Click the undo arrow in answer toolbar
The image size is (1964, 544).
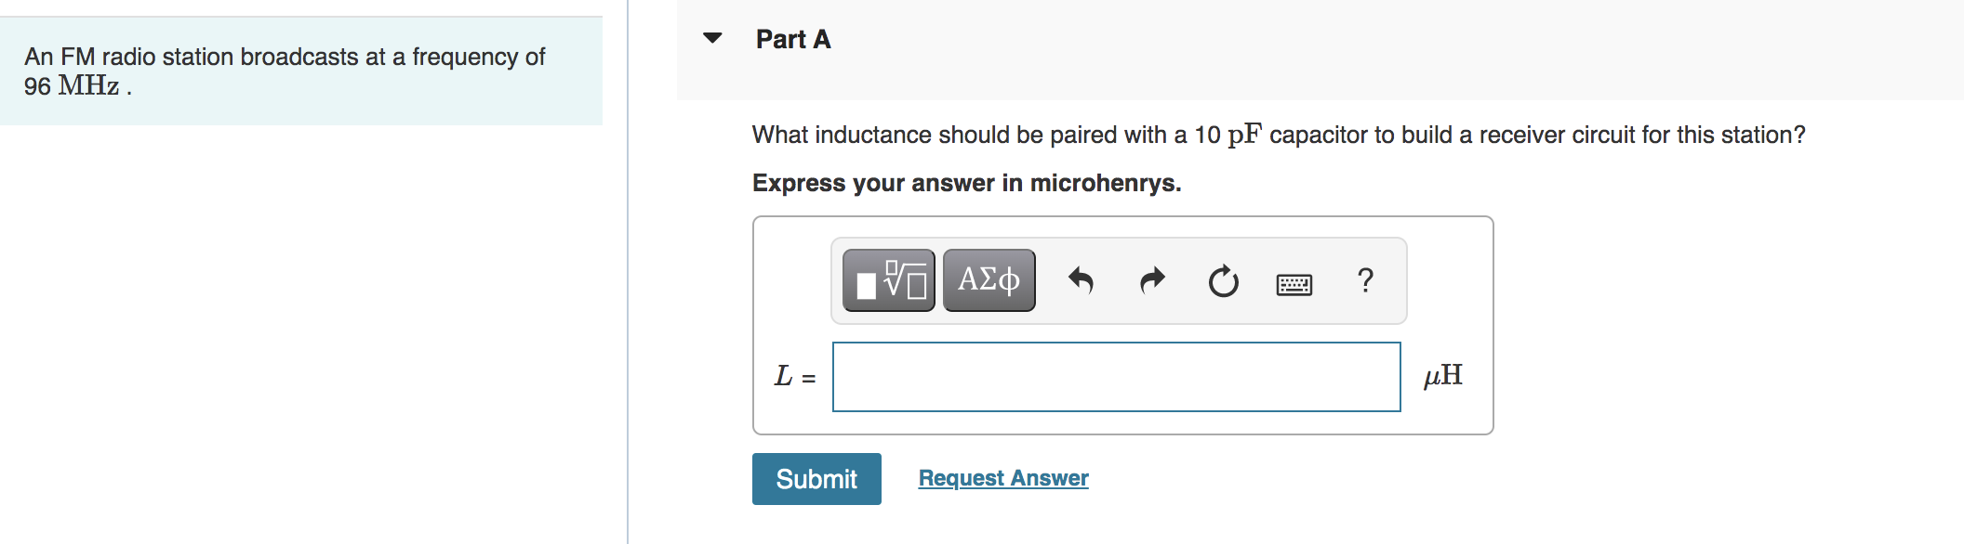tap(1081, 280)
